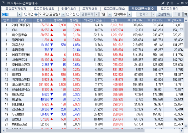Screen dimensions: 188x133
Task: Click the 다음 button
Action: coord(178,14)
